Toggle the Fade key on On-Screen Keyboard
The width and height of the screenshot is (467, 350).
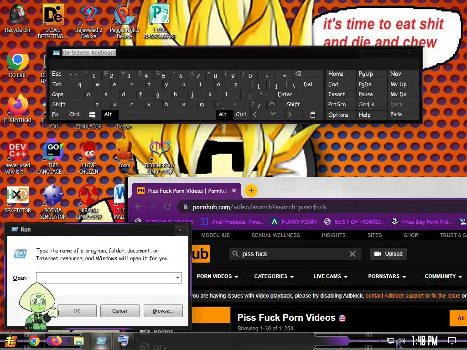coord(403,114)
